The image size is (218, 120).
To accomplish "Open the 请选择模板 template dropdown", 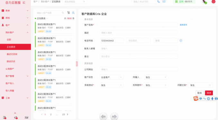I will 75,2.
